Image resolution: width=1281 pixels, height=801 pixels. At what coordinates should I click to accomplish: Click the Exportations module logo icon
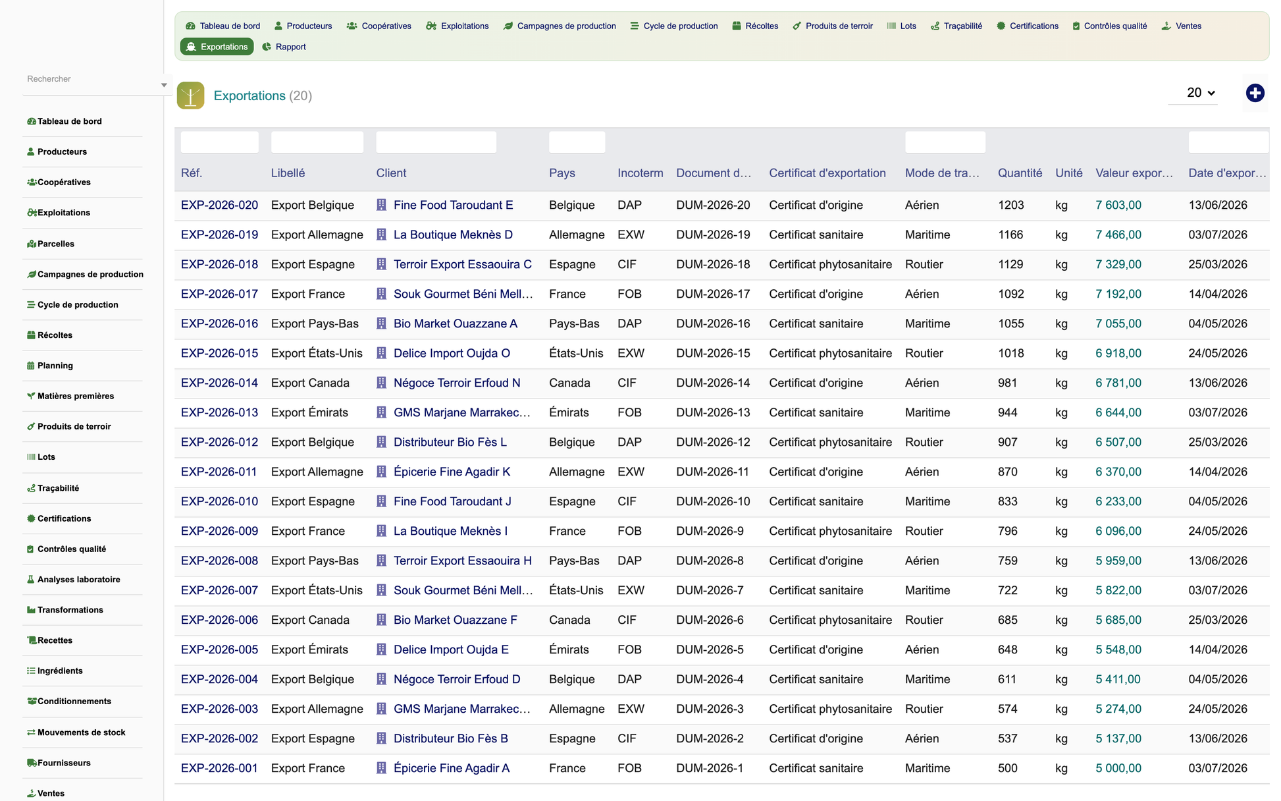click(x=190, y=96)
